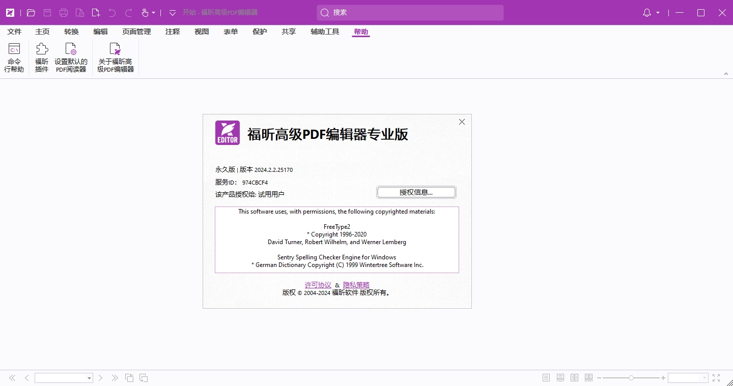Open the page number dropdown in status bar
The width and height of the screenshot is (733, 386).
90,378
